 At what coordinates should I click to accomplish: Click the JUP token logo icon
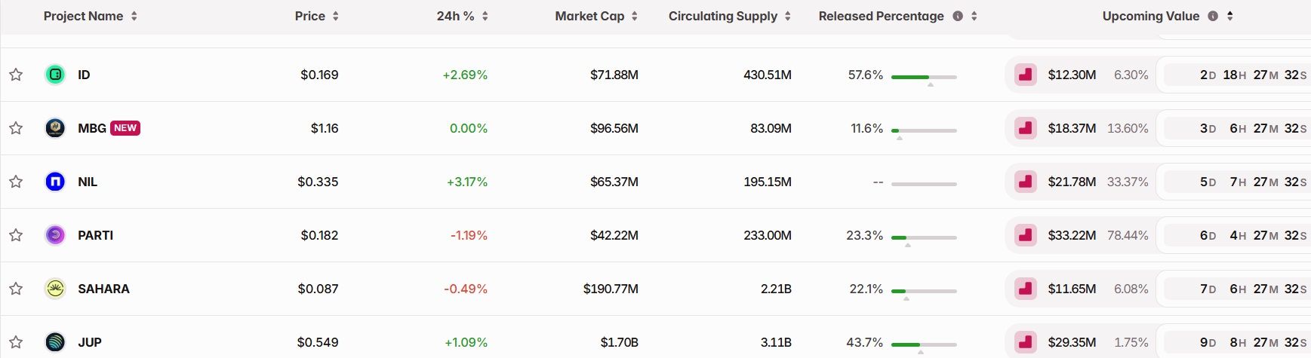click(55, 342)
